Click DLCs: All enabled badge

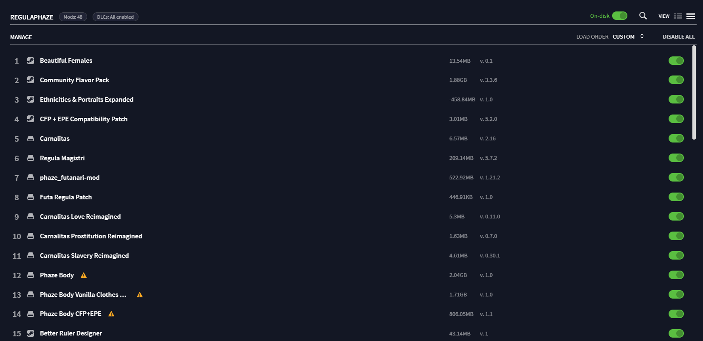tap(116, 17)
